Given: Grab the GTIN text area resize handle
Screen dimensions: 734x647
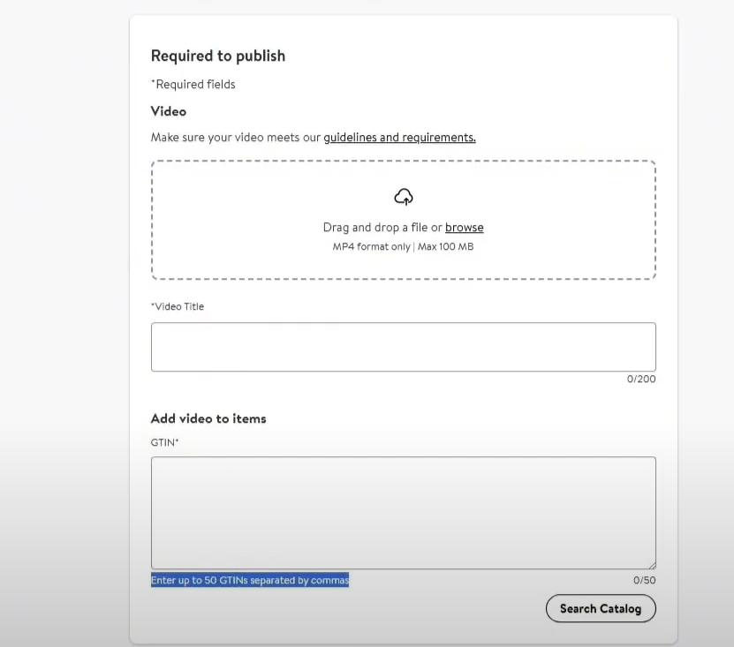Looking at the screenshot, I should 652,565.
